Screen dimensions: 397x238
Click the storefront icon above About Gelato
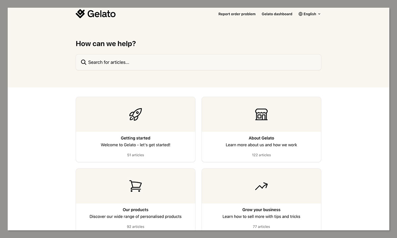pos(261,114)
